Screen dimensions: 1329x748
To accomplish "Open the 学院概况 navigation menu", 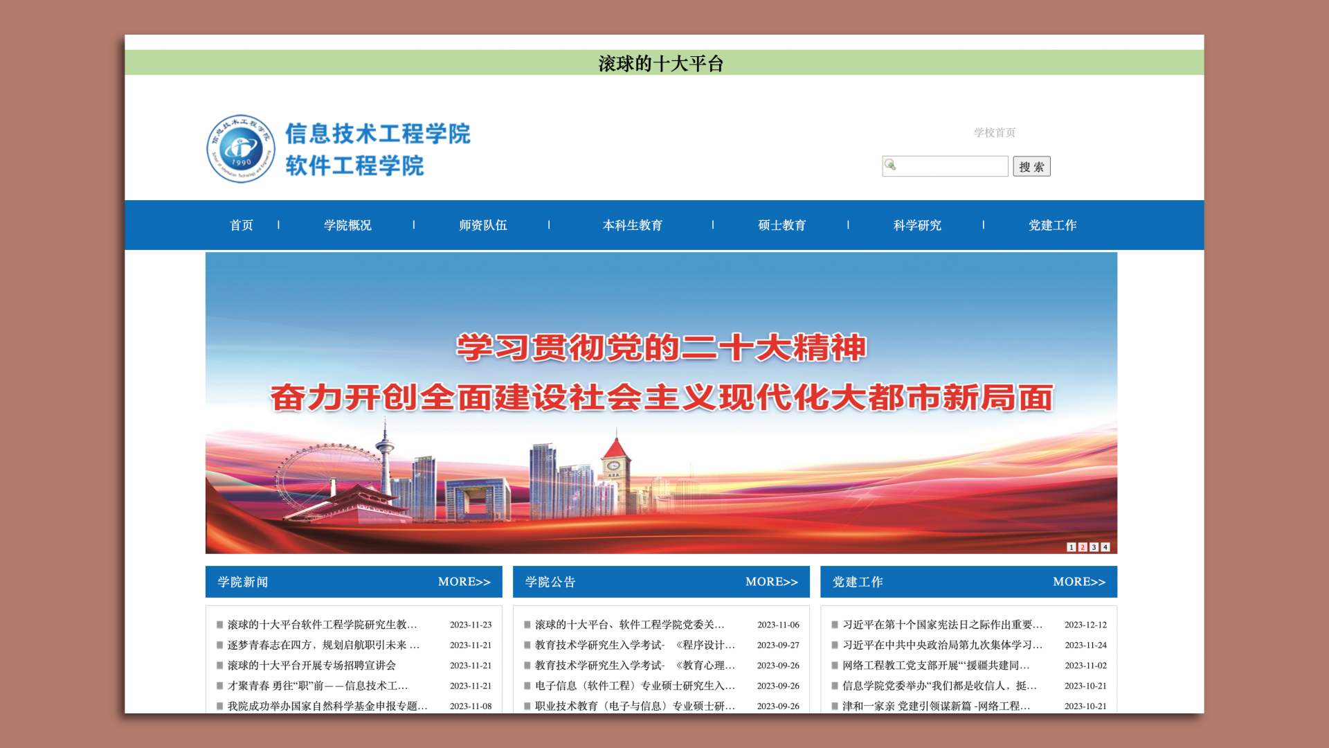I will [348, 224].
